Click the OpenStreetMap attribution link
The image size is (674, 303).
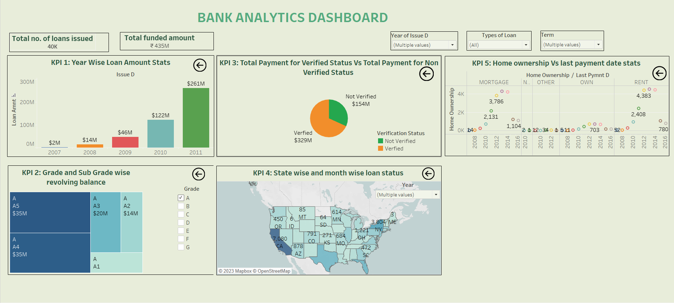[x=273, y=271]
